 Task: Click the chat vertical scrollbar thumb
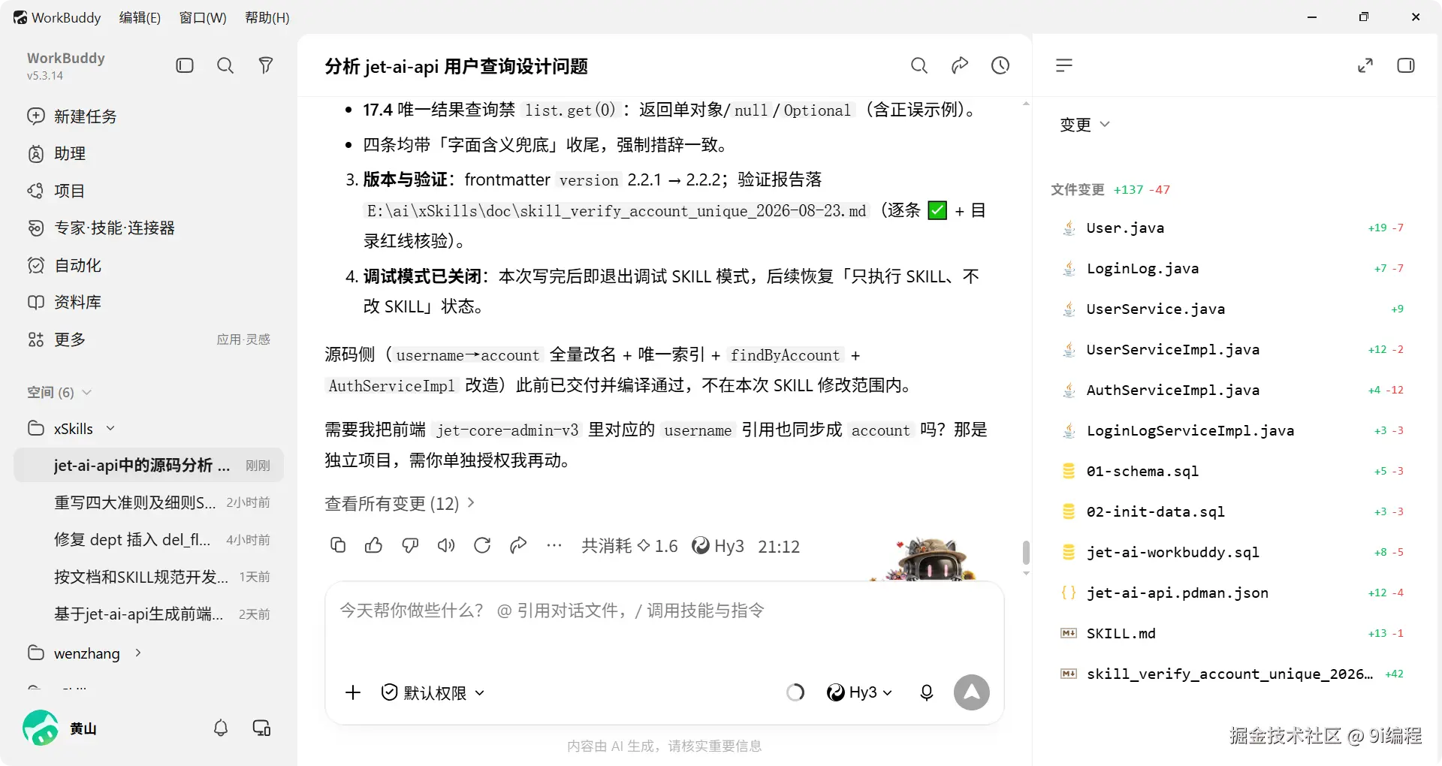click(x=1026, y=552)
